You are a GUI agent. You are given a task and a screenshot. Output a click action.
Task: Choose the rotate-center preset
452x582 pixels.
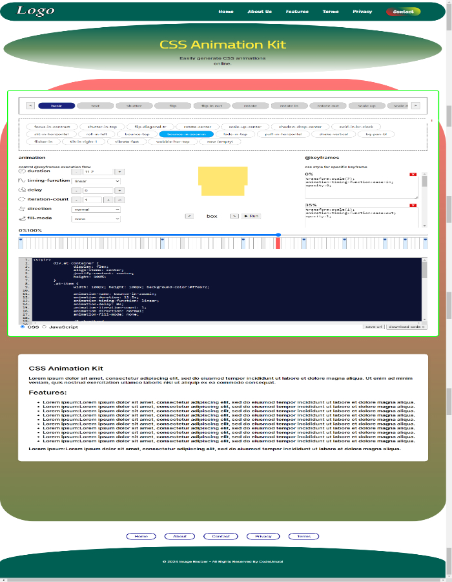pyautogui.click(x=198, y=127)
